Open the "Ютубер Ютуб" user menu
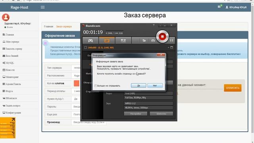 pyautogui.click(x=236, y=7)
